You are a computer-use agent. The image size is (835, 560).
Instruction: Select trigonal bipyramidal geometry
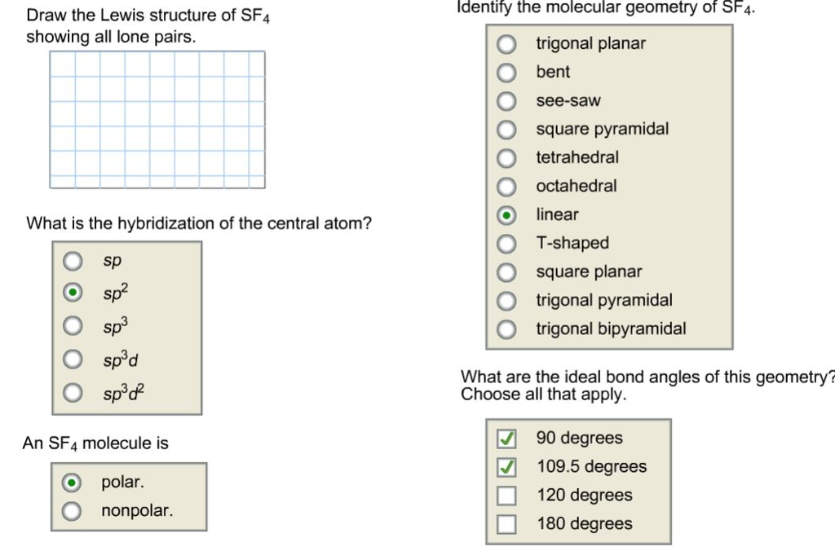pyautogui.click(x=506, y=329)
